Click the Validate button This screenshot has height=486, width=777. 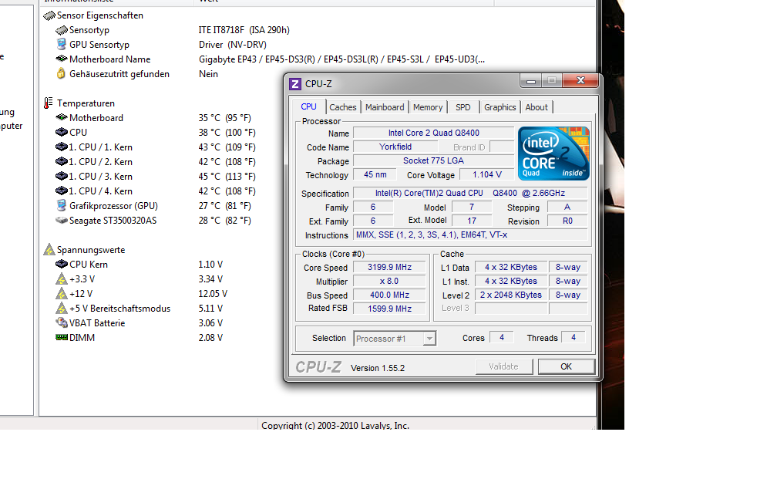point(503,366)
